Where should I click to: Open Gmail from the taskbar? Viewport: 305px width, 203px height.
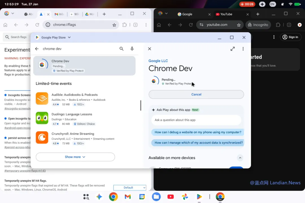128,197
